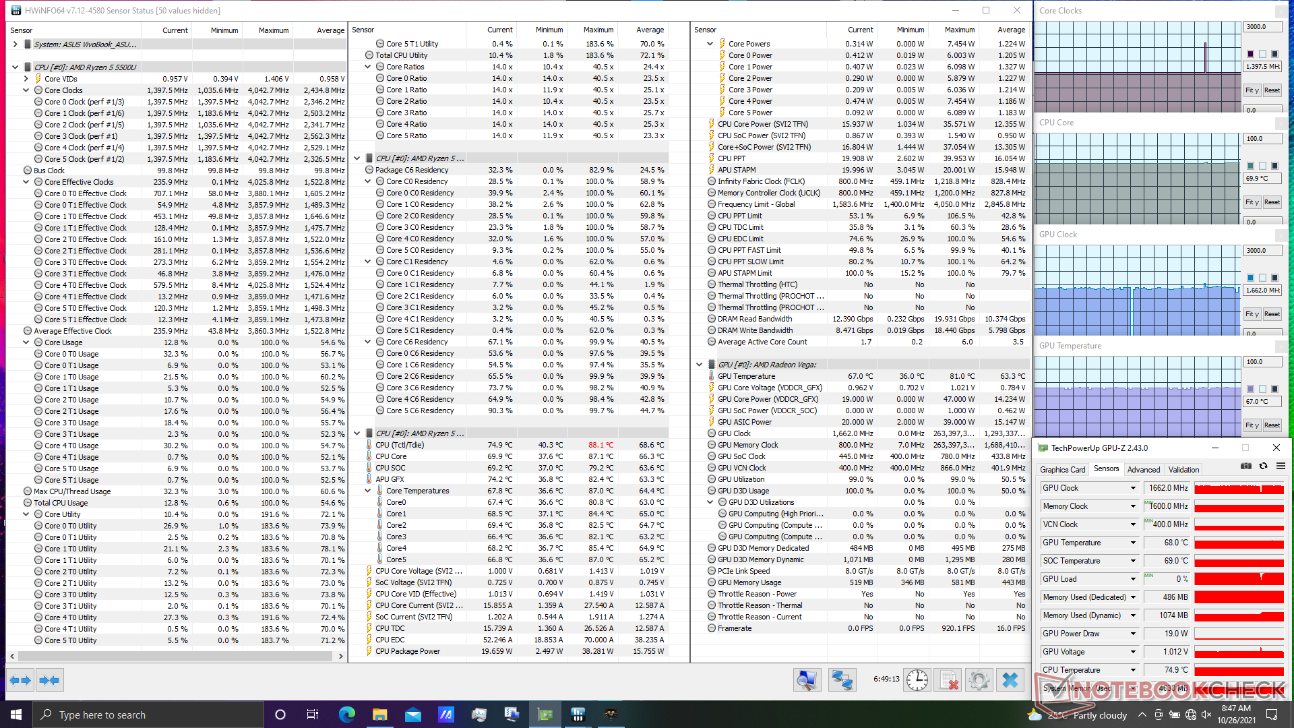Open the Advanced tab in GPU-Z

point(1144,470)
